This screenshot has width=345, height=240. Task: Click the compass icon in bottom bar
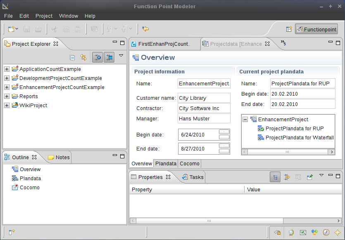[326, 232]
